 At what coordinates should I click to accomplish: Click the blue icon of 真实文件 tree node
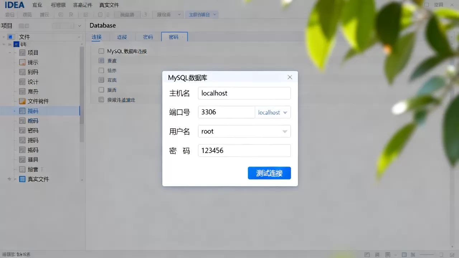point(22,179)
